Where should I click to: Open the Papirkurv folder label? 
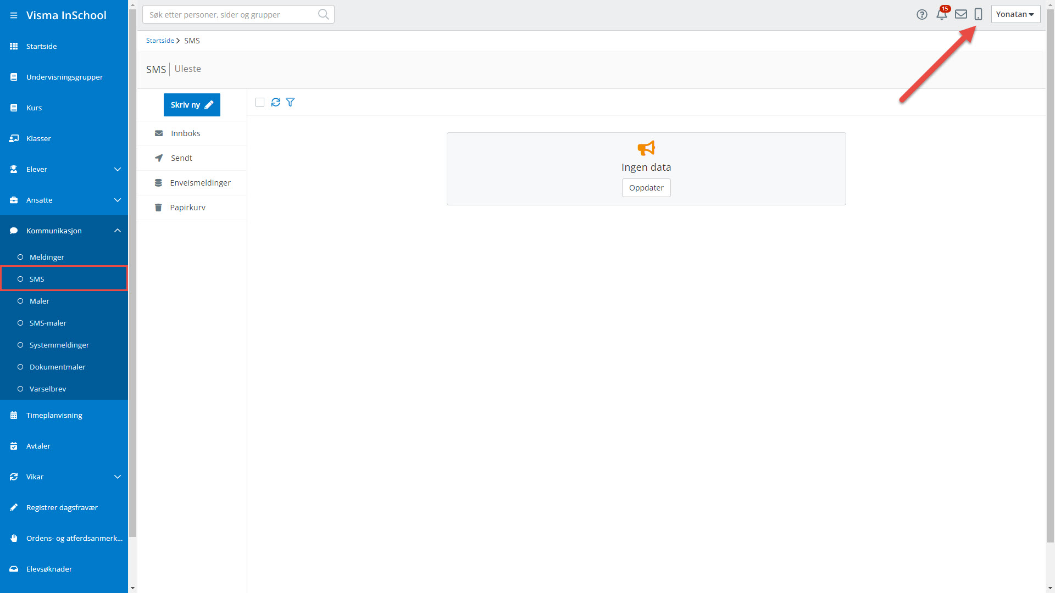pyautogui.click(x=188, y=208)
